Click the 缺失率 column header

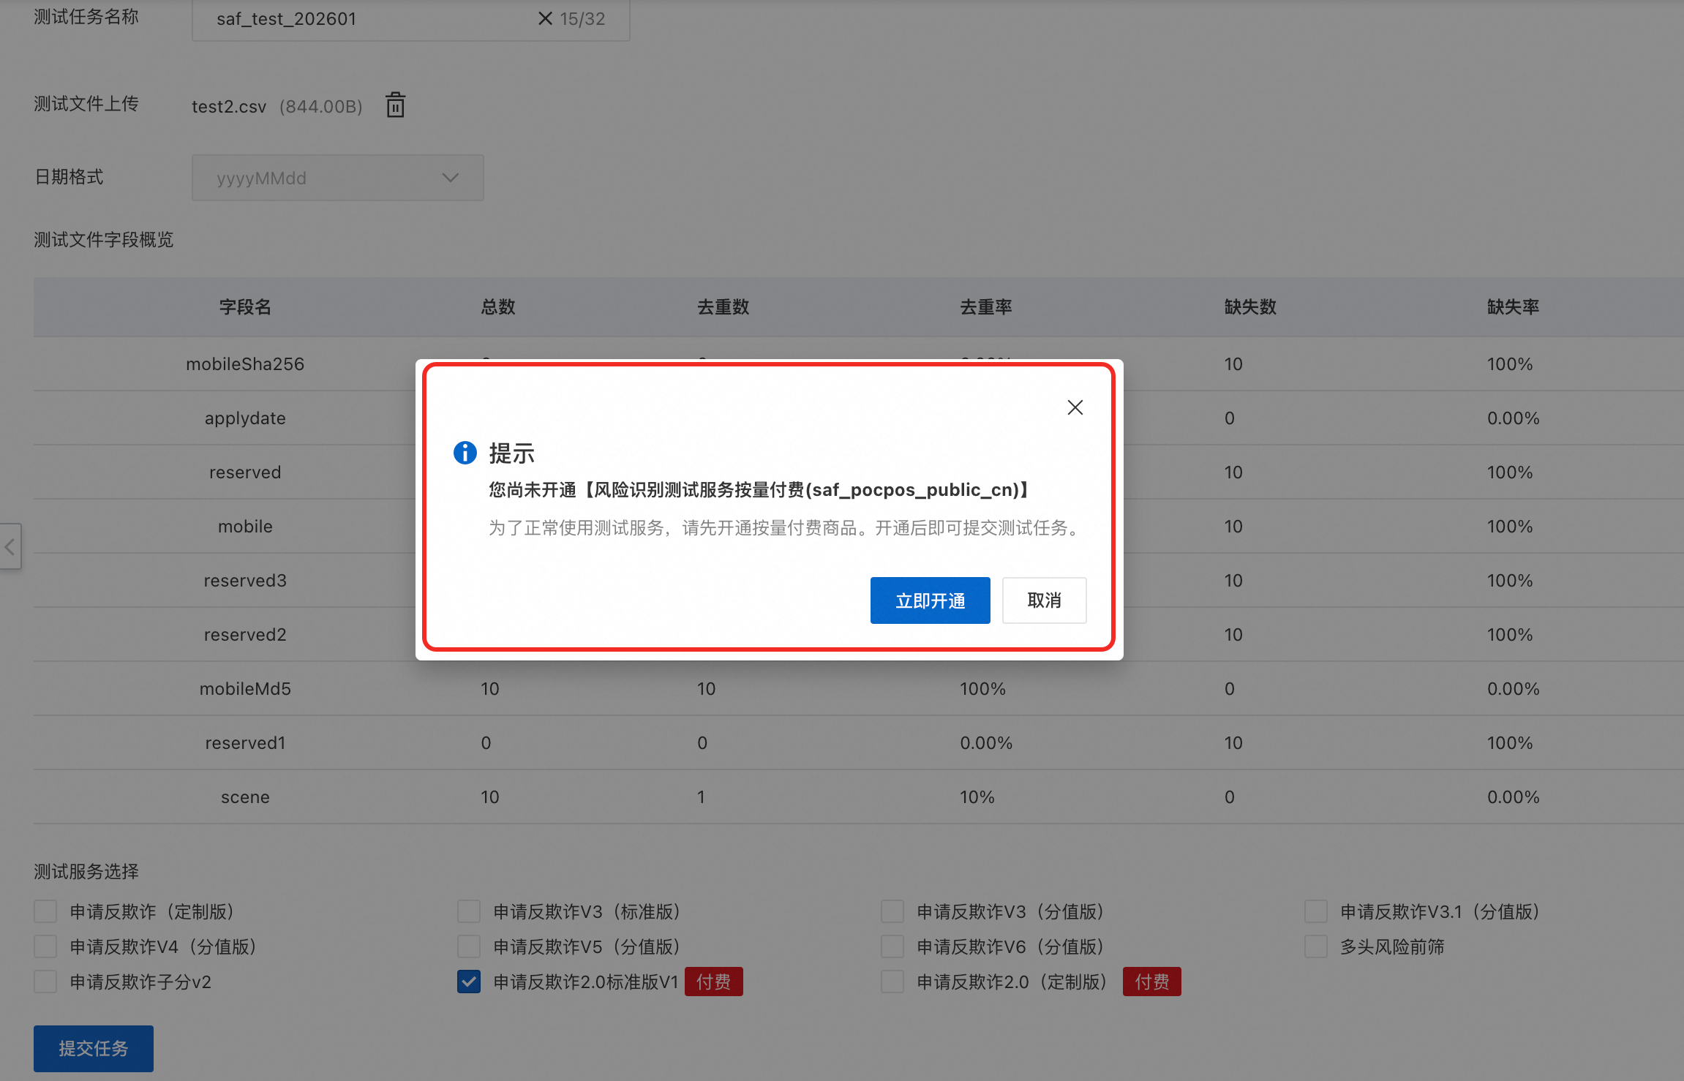click(1513, 306)
